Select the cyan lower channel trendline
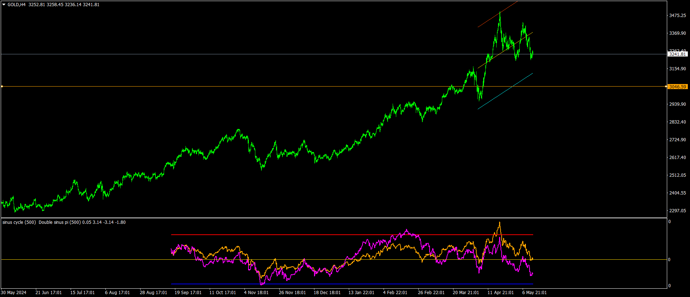 point(505,91)
